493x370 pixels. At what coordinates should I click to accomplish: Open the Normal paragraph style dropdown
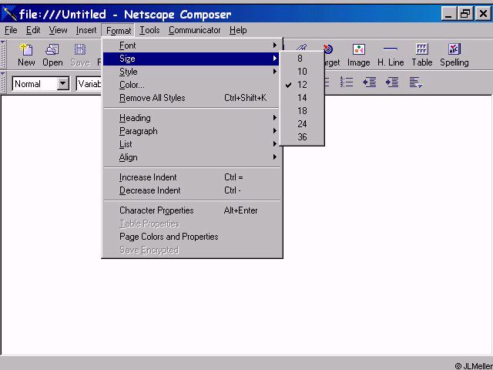(x=63, y=84)
